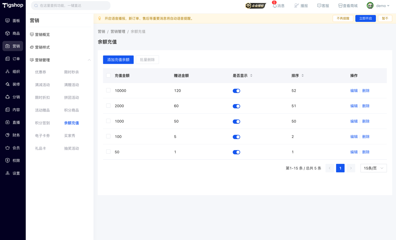The width and height of the screenshot is (396, 240).
Task: Open the 会员 members sidebar icon
Action: 8,148
